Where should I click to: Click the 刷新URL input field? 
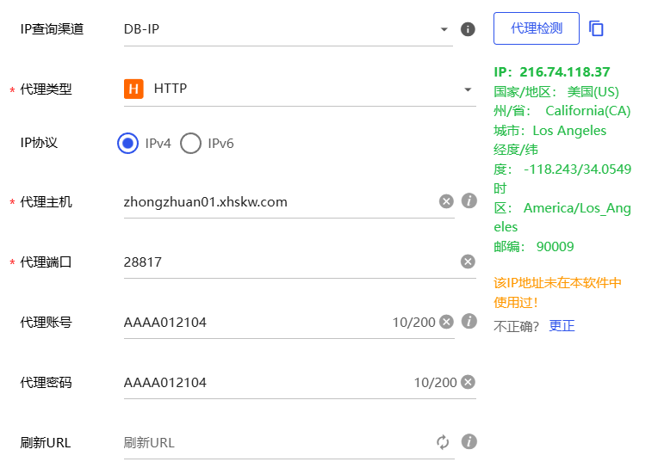point(276,443)
